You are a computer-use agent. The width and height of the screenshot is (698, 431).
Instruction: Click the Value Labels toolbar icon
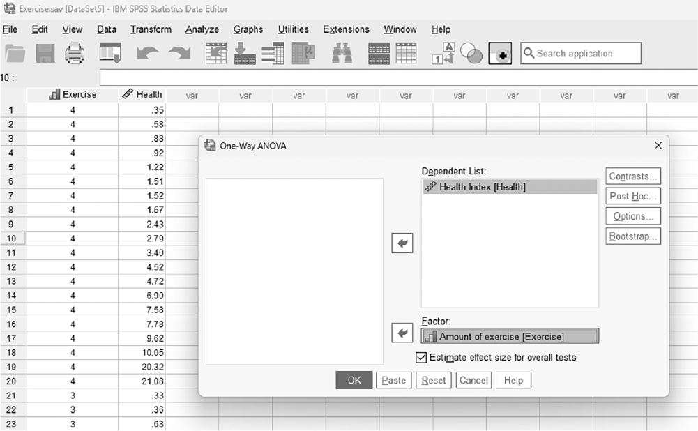click(x=443, y=54)
